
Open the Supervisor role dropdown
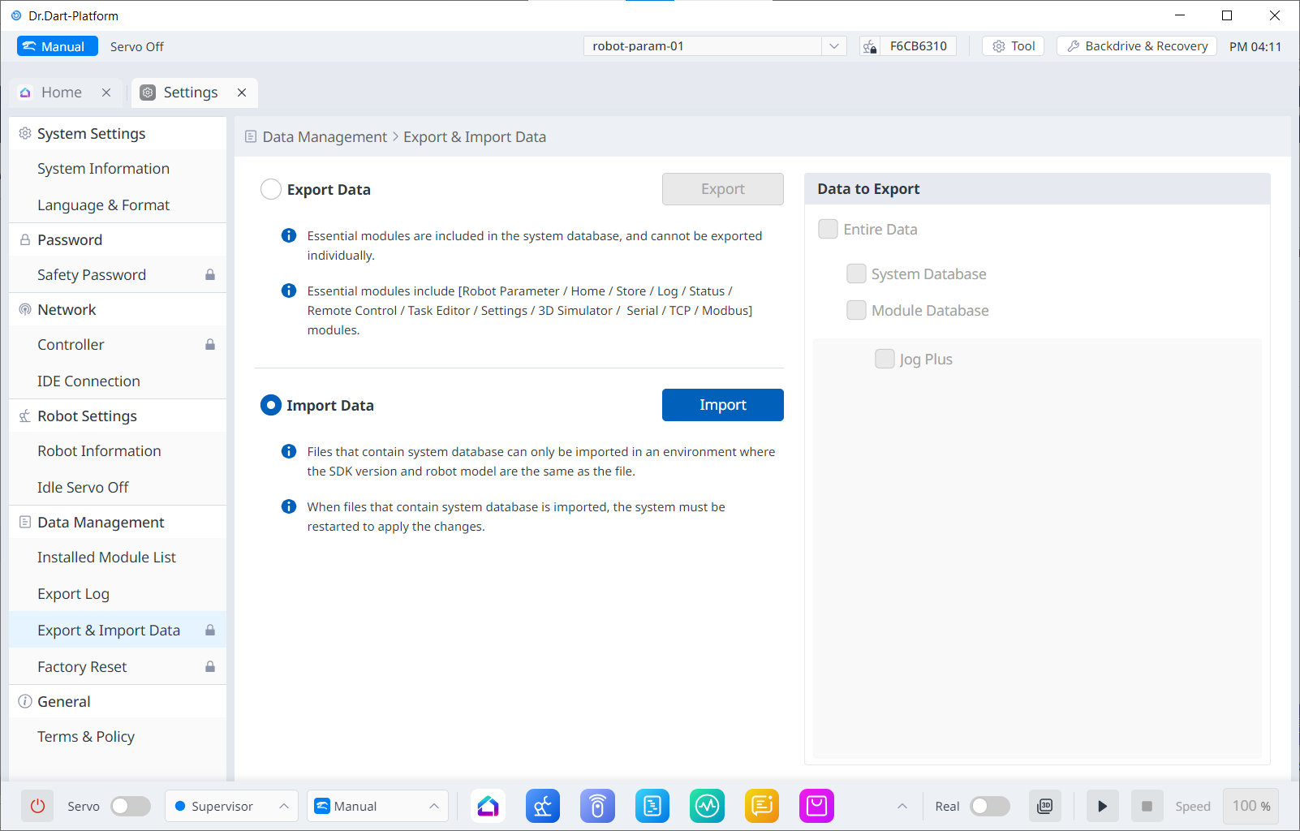point(231,806)
